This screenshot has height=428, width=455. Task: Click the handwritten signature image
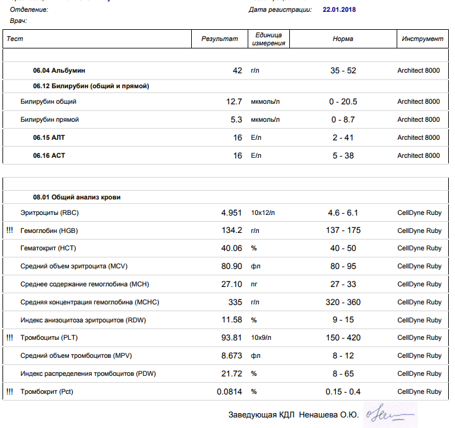390,414
